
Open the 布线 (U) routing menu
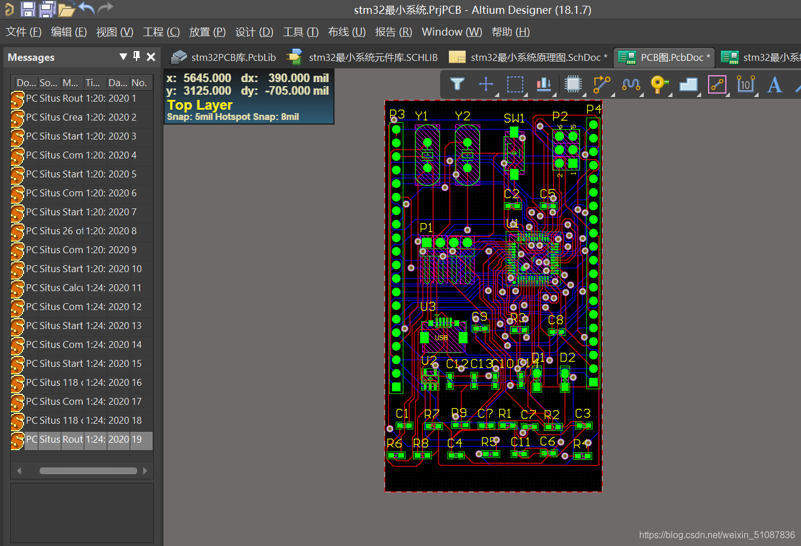[x=347, y=32]
